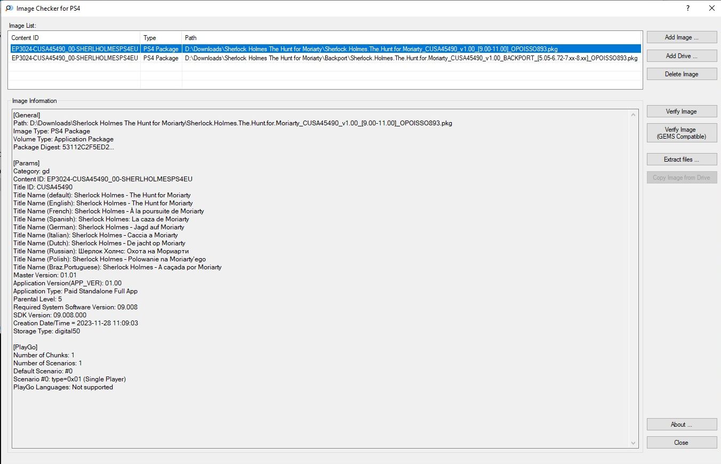Click the Title Name (Braz.Portuguese) line
This screenshot has height=464, width=721.
click(117, 267)
